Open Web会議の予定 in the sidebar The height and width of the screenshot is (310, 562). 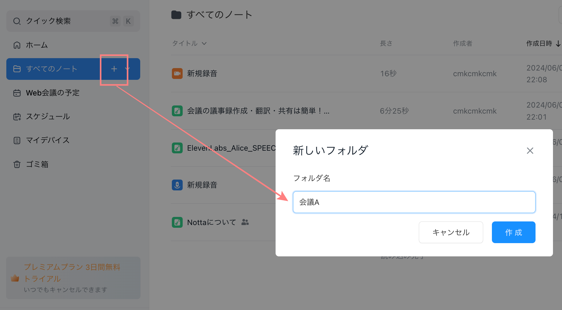coord(52,93)
